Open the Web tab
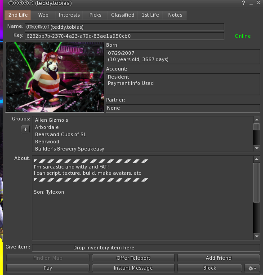This screenshot has width=263, height=275. coord(43,15)
